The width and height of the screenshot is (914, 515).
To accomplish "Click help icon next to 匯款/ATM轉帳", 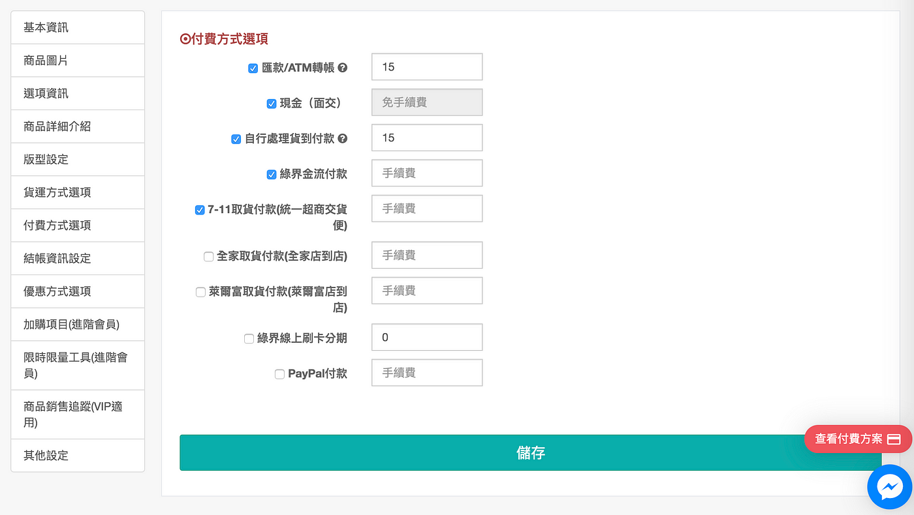I will tap(342, 68).
